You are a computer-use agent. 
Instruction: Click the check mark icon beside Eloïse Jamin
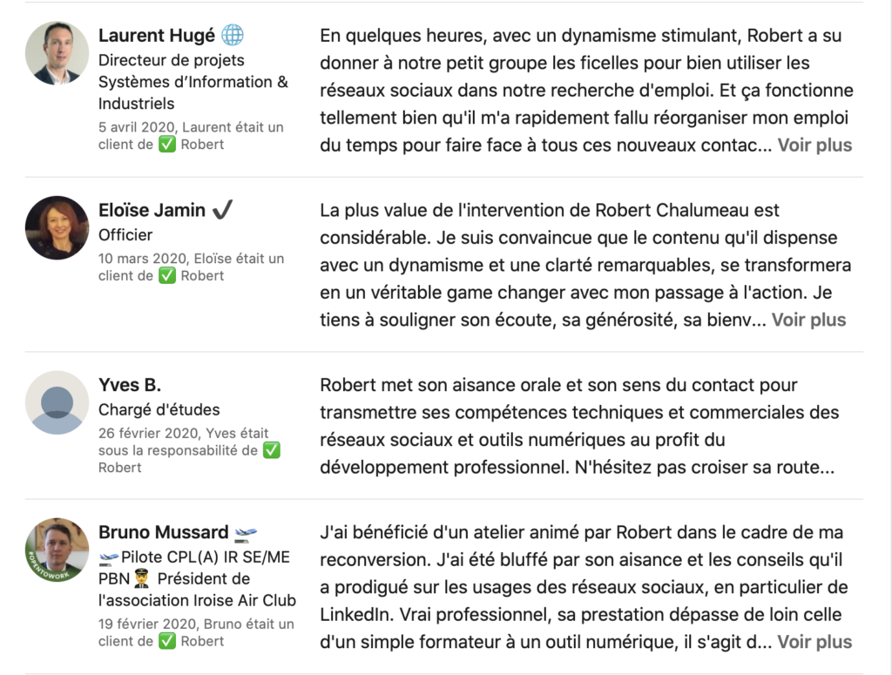pyautogui.click(x=223, y=210)
